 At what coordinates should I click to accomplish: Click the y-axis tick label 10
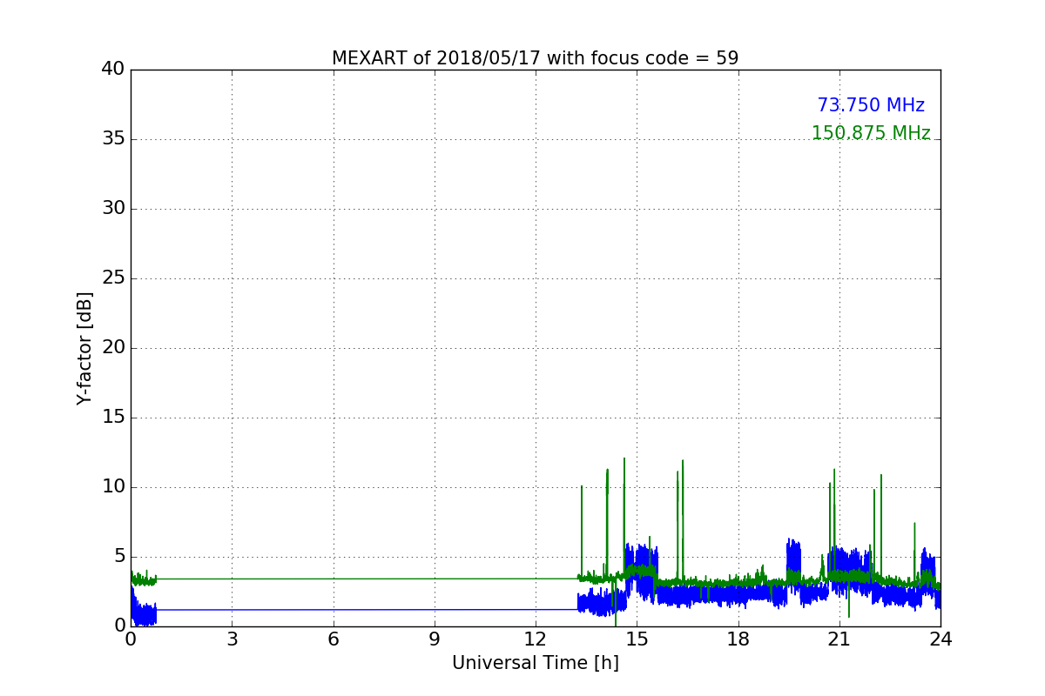(x=113, y=487)
